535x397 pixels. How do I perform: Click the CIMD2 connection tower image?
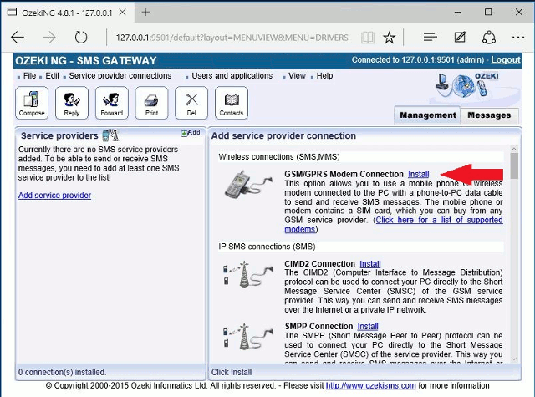pos(248,274)
